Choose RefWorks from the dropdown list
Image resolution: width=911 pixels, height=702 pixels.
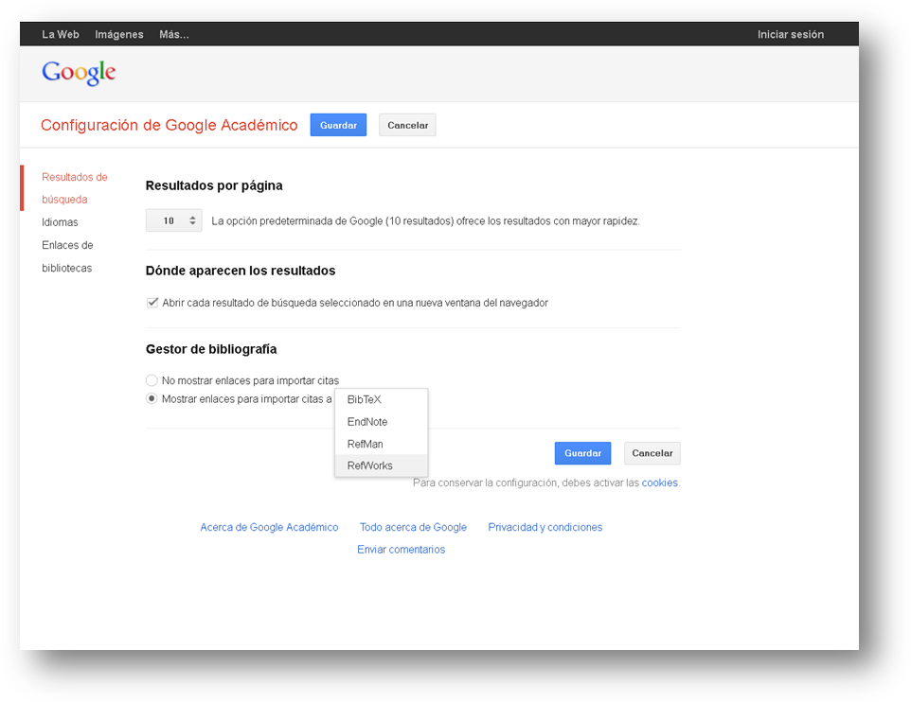[x=381, y=465]
